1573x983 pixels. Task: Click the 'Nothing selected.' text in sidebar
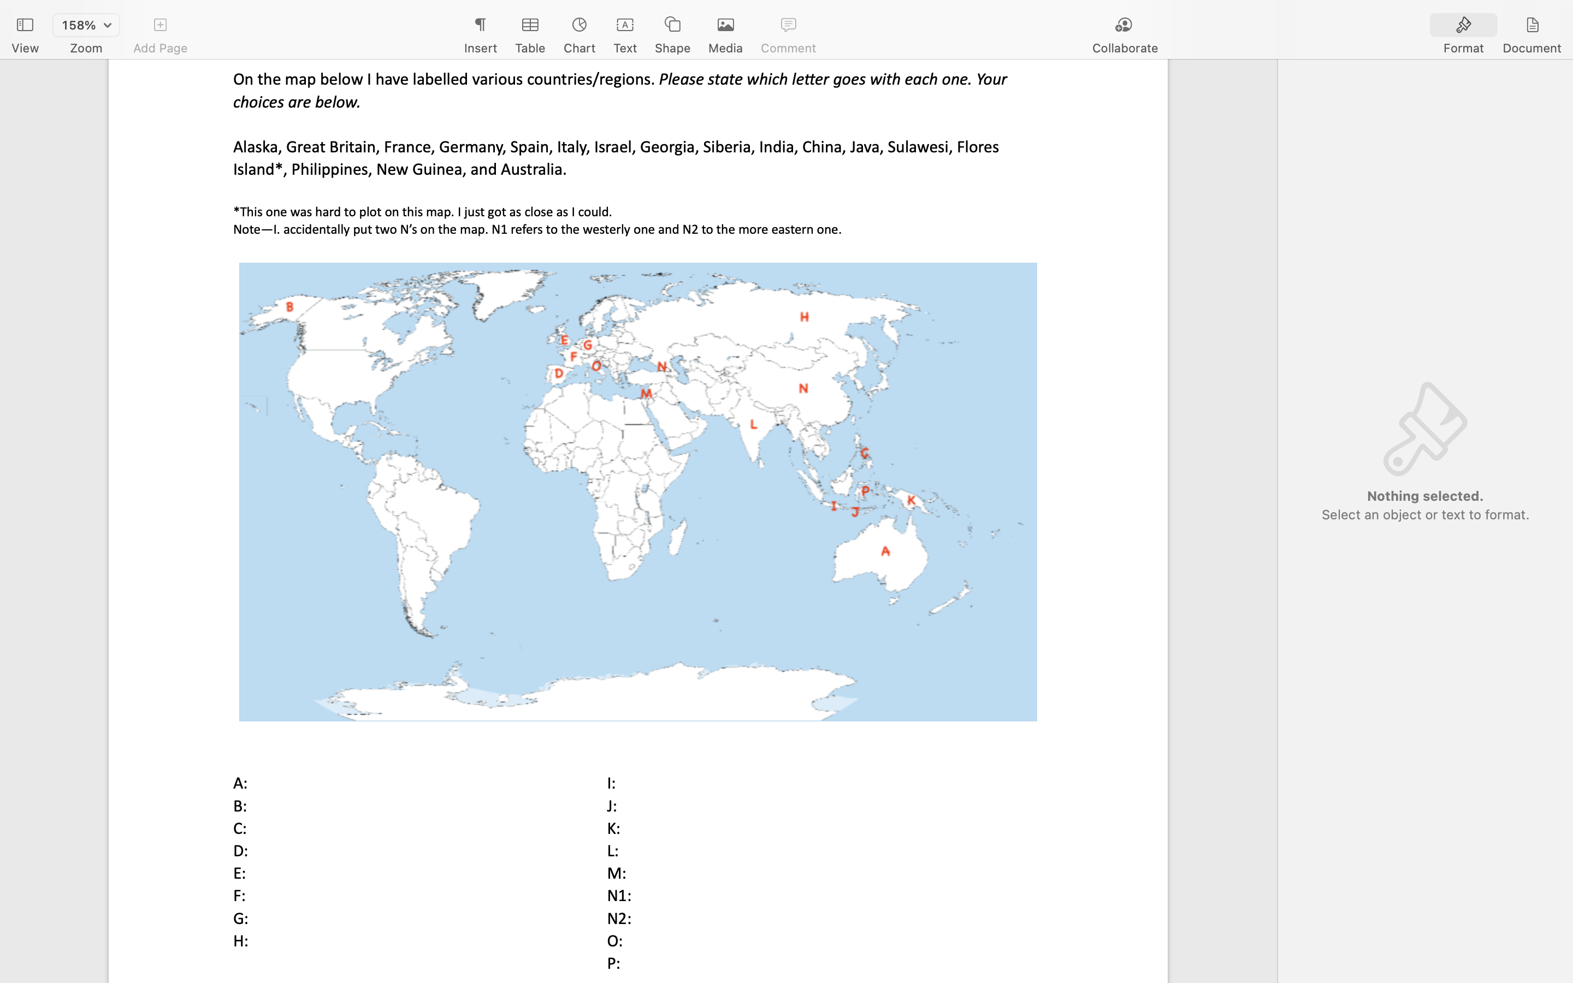click(x=1424, y=496)
